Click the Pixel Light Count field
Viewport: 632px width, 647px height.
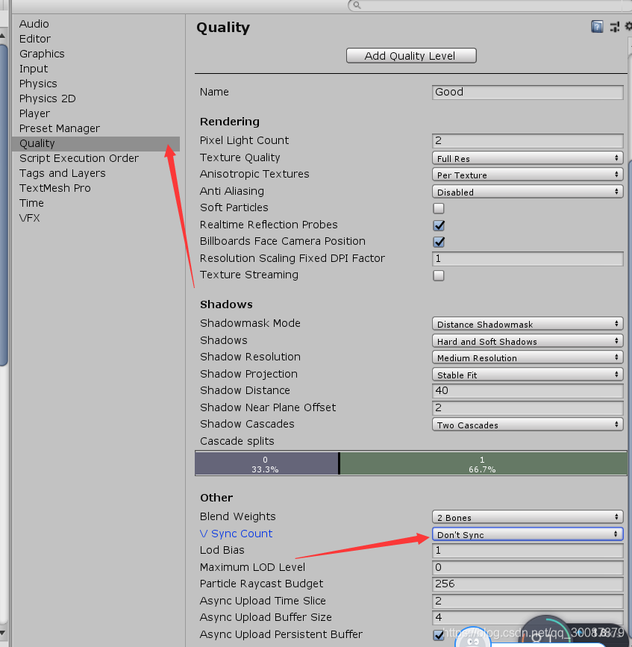pos(528,141)
